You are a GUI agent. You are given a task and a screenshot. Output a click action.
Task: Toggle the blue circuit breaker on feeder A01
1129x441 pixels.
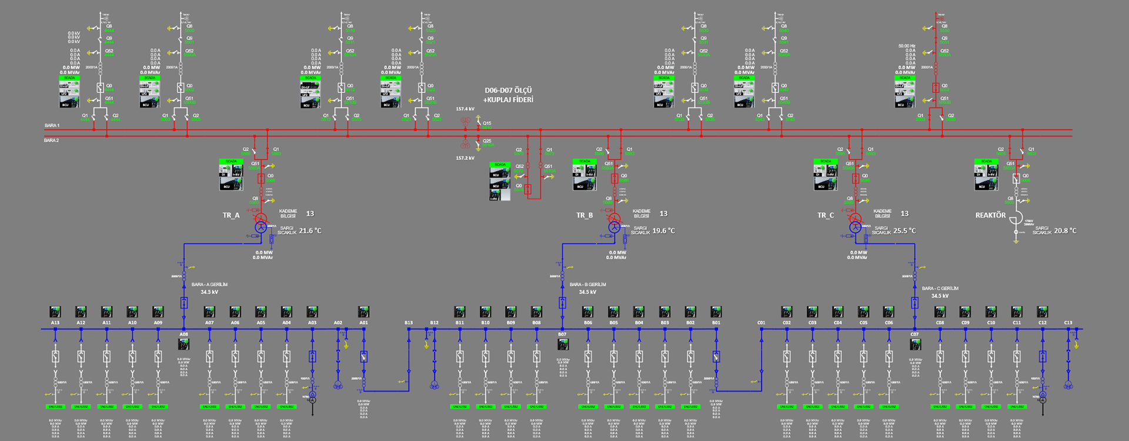[364, 356]
